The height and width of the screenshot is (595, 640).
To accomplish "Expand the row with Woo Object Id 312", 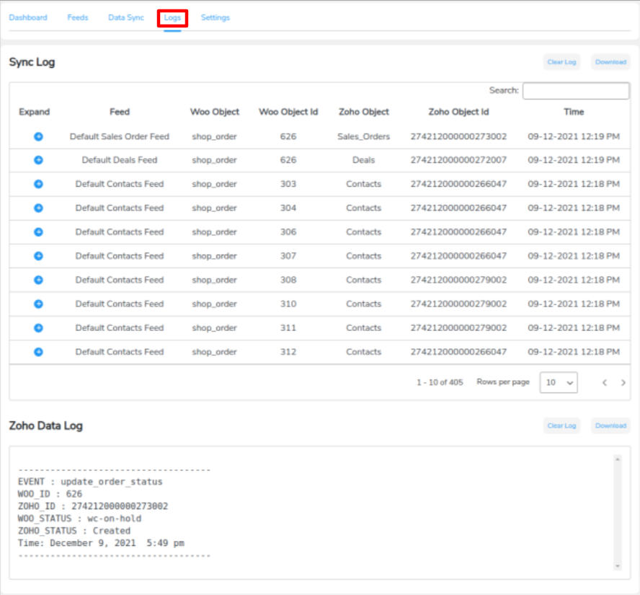I will (39, 352).
